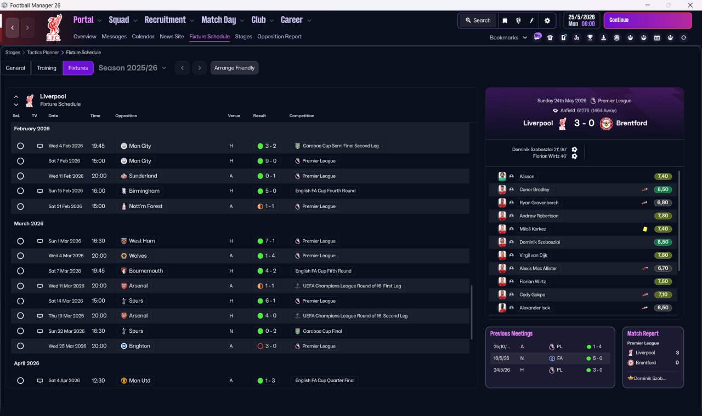This screenshot has height=416, width=702.
Task: Switch to the Training tab
Action: click(x=47, y=68)
